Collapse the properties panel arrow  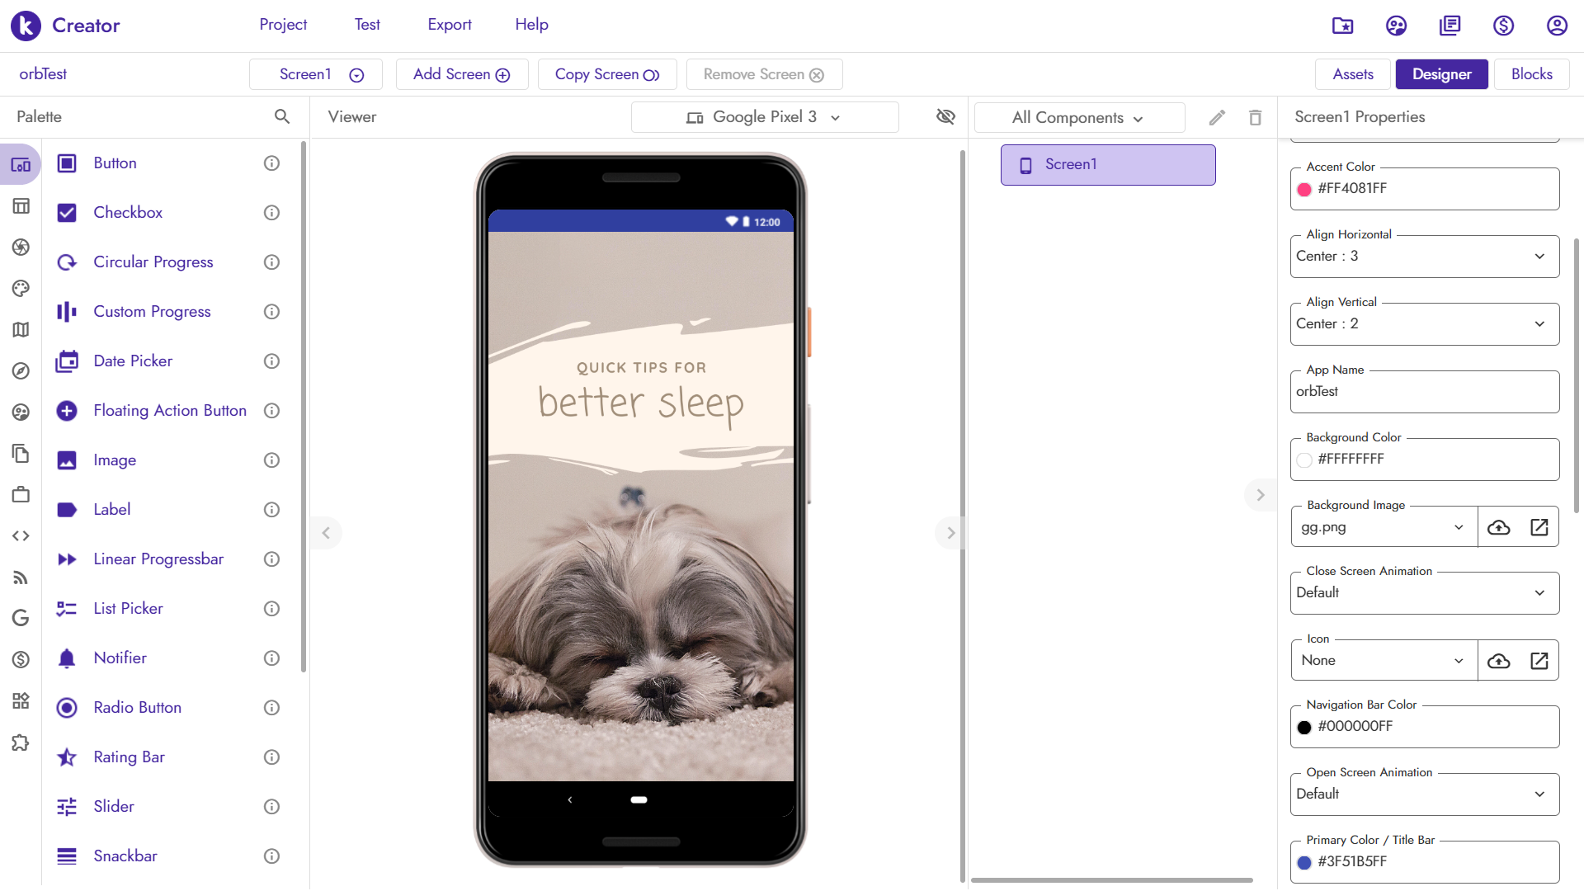[x=1260, y=495]
